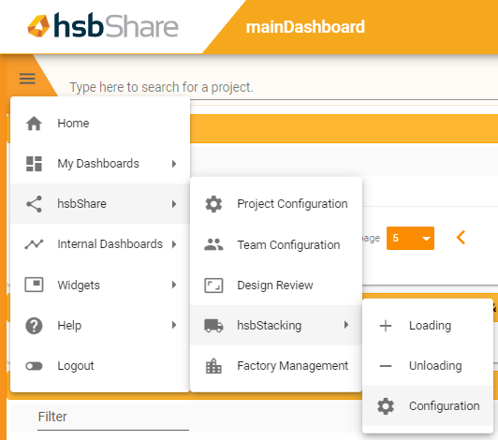Click the Design Review frame icon
Image resolution: width=498 pixels, height=440 pixels.
coord(213,286)
